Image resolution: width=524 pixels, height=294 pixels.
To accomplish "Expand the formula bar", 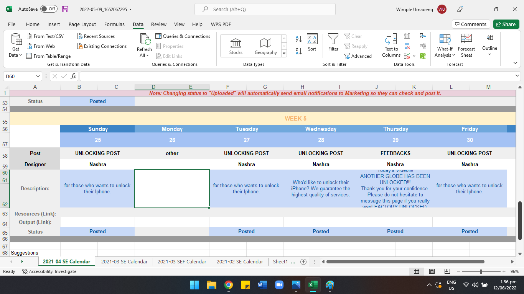I will [517, 76].
